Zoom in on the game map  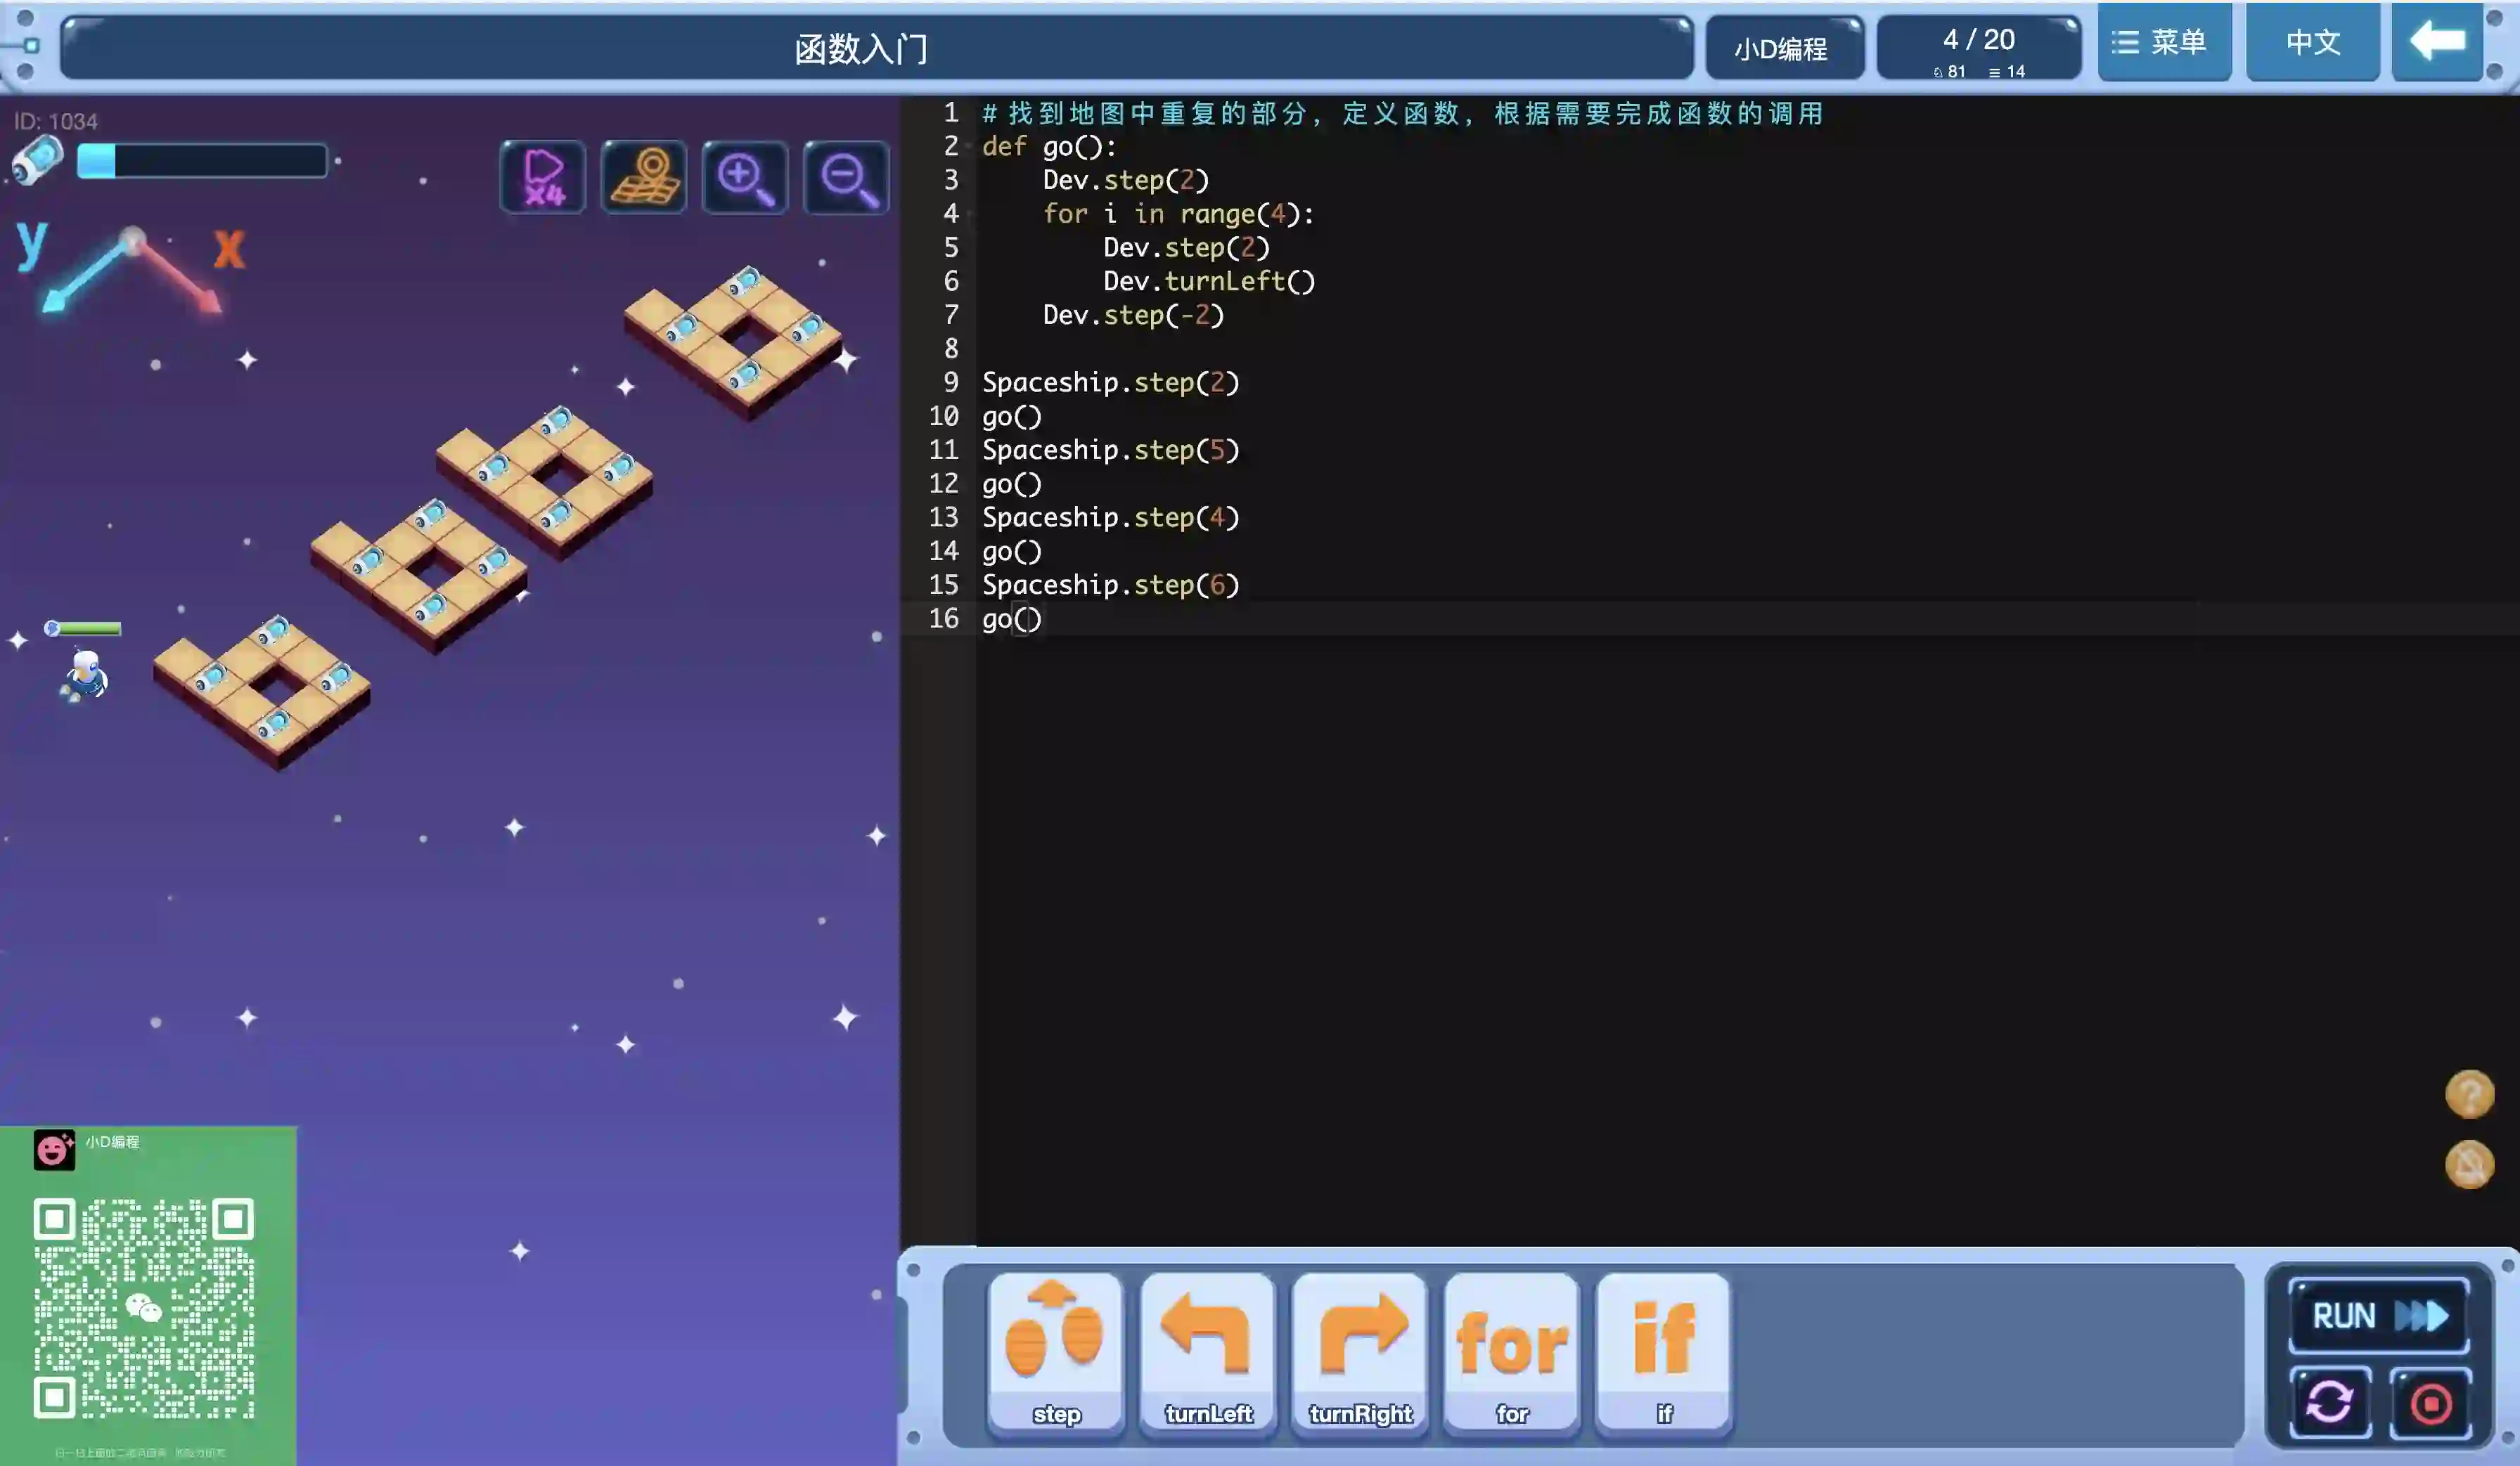tap(745, 178)
